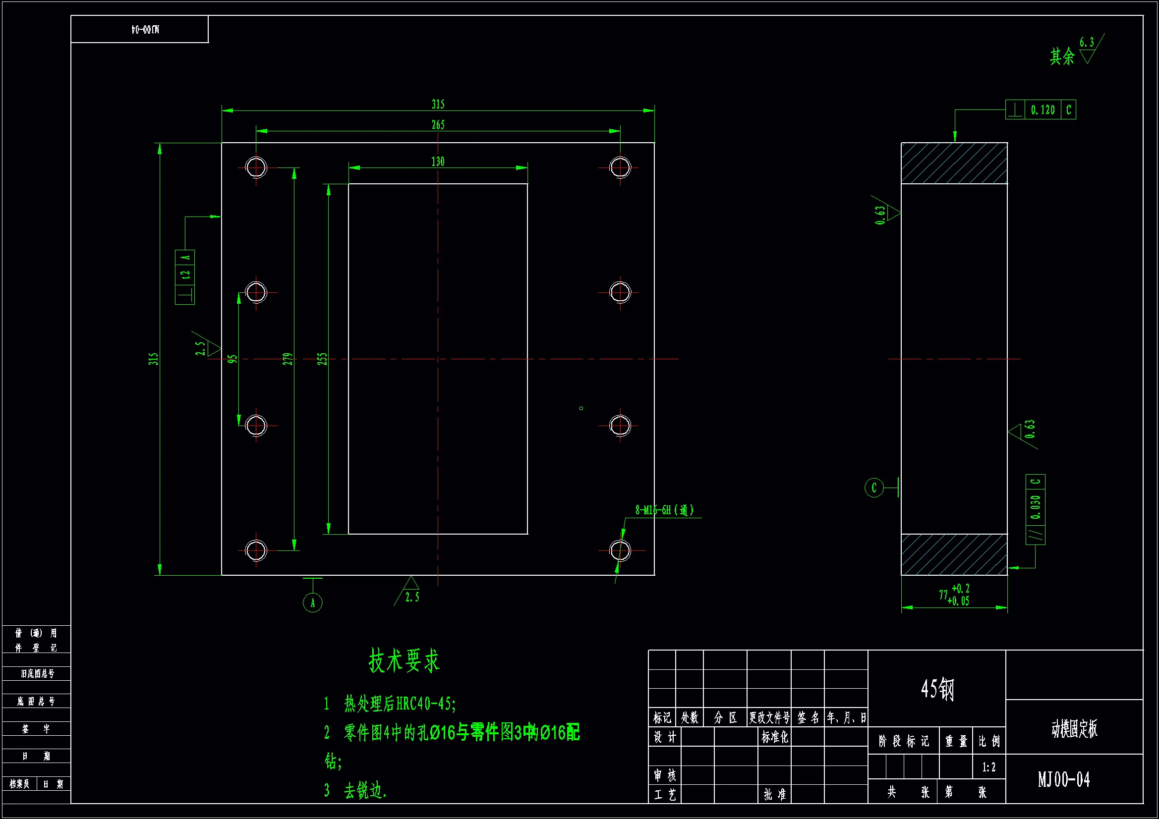Click the datum A circle below the plate
The height and width of the screenshot is (819, 1159).
(x=312, y=602)
